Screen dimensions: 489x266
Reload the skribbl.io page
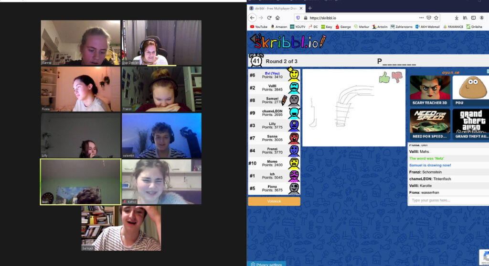269,18
